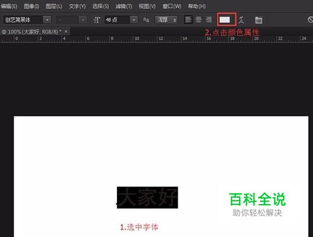The height and width of the screenshot is (237, 313).
Task: Open the Type (文字) menu
Action: [77, 6]
